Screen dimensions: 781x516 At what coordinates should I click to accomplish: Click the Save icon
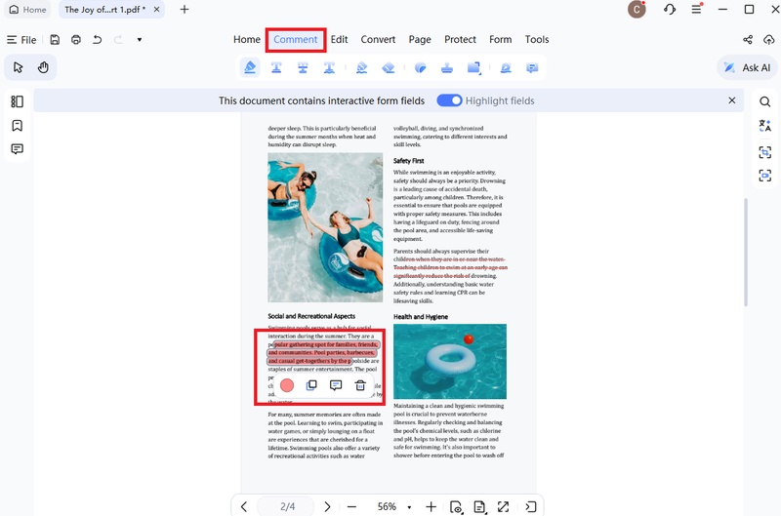click(55, 39)
